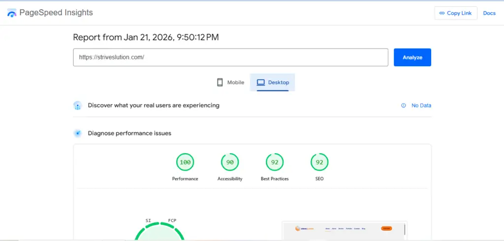Open the Docs link

[489, 13]
